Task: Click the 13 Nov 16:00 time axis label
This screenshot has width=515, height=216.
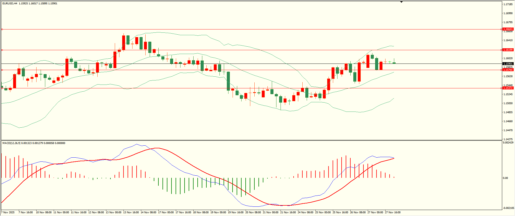Action: click(131, 212)
